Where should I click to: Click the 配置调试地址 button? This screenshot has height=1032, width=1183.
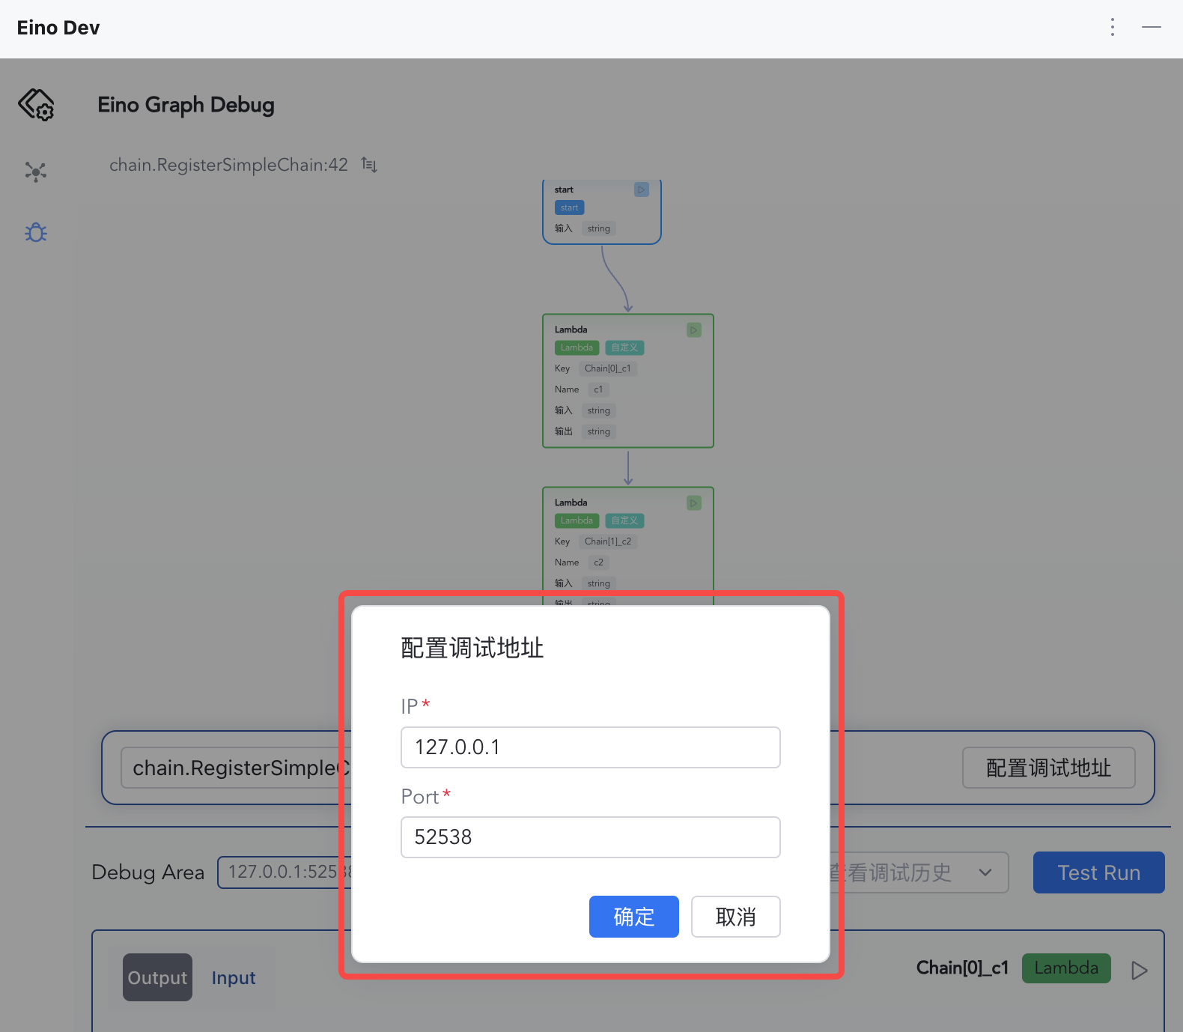coord(1048,768)
